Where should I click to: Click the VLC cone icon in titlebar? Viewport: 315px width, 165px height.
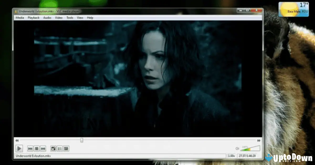click(15, 11)
